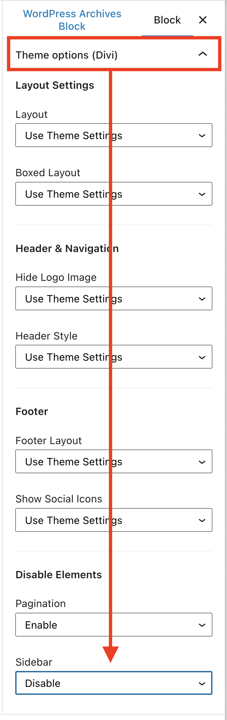227x720 pixels.
Task: Collapse the Theme options (Divi) panel
Action: point(67,55)
